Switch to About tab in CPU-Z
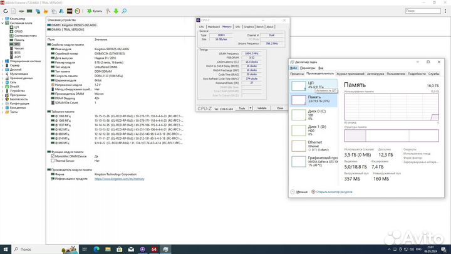Screen dimensions: 451x254 270,27
